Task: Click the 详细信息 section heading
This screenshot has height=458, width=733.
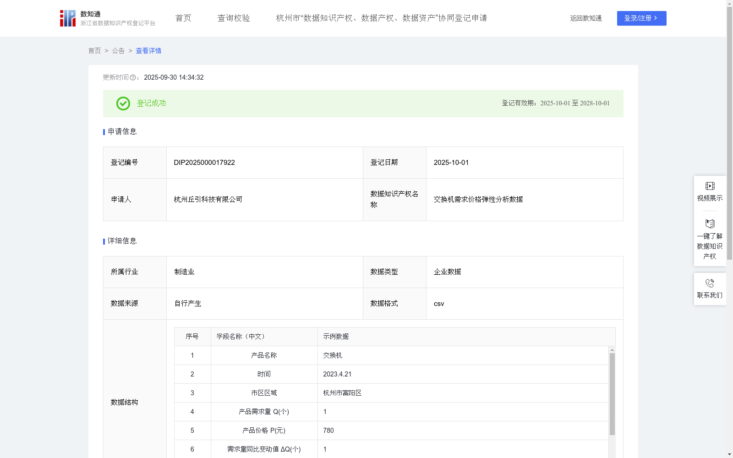Action: pyautogui.click(x=122, y=241)
